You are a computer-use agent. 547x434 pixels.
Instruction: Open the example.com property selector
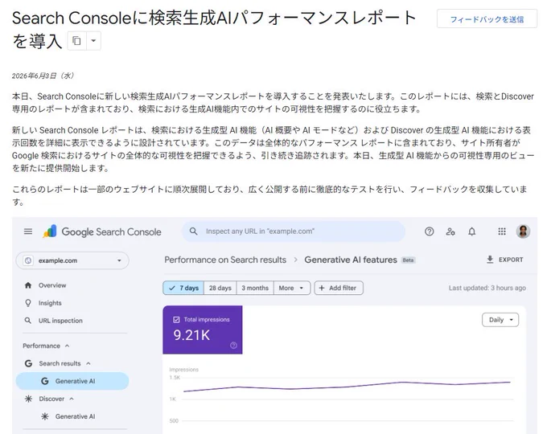click(72, 260)
